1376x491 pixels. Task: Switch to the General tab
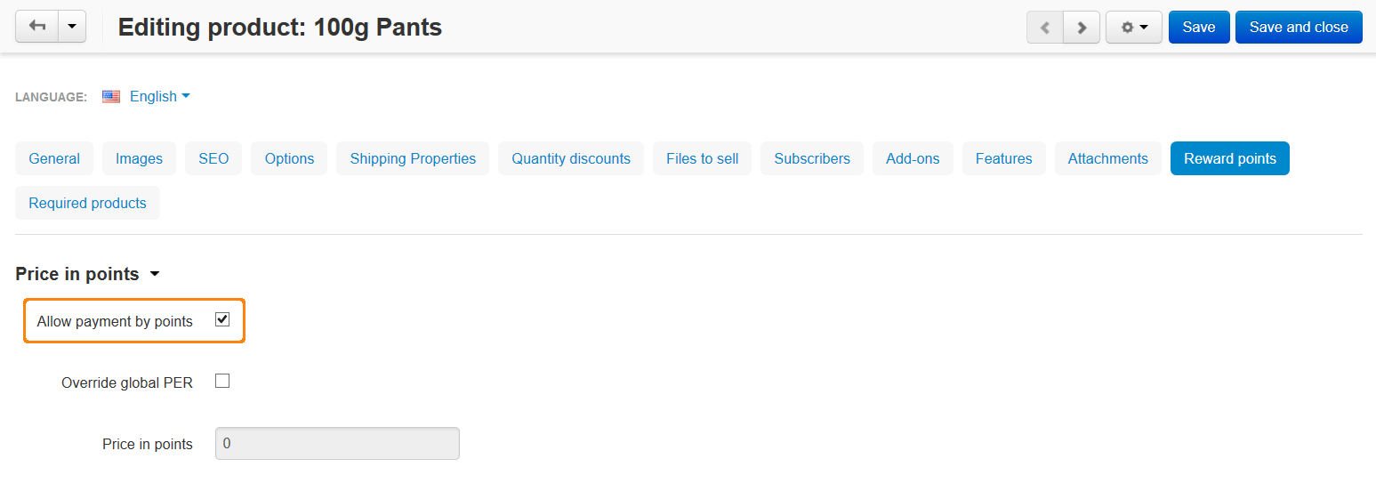coord(54,158)
